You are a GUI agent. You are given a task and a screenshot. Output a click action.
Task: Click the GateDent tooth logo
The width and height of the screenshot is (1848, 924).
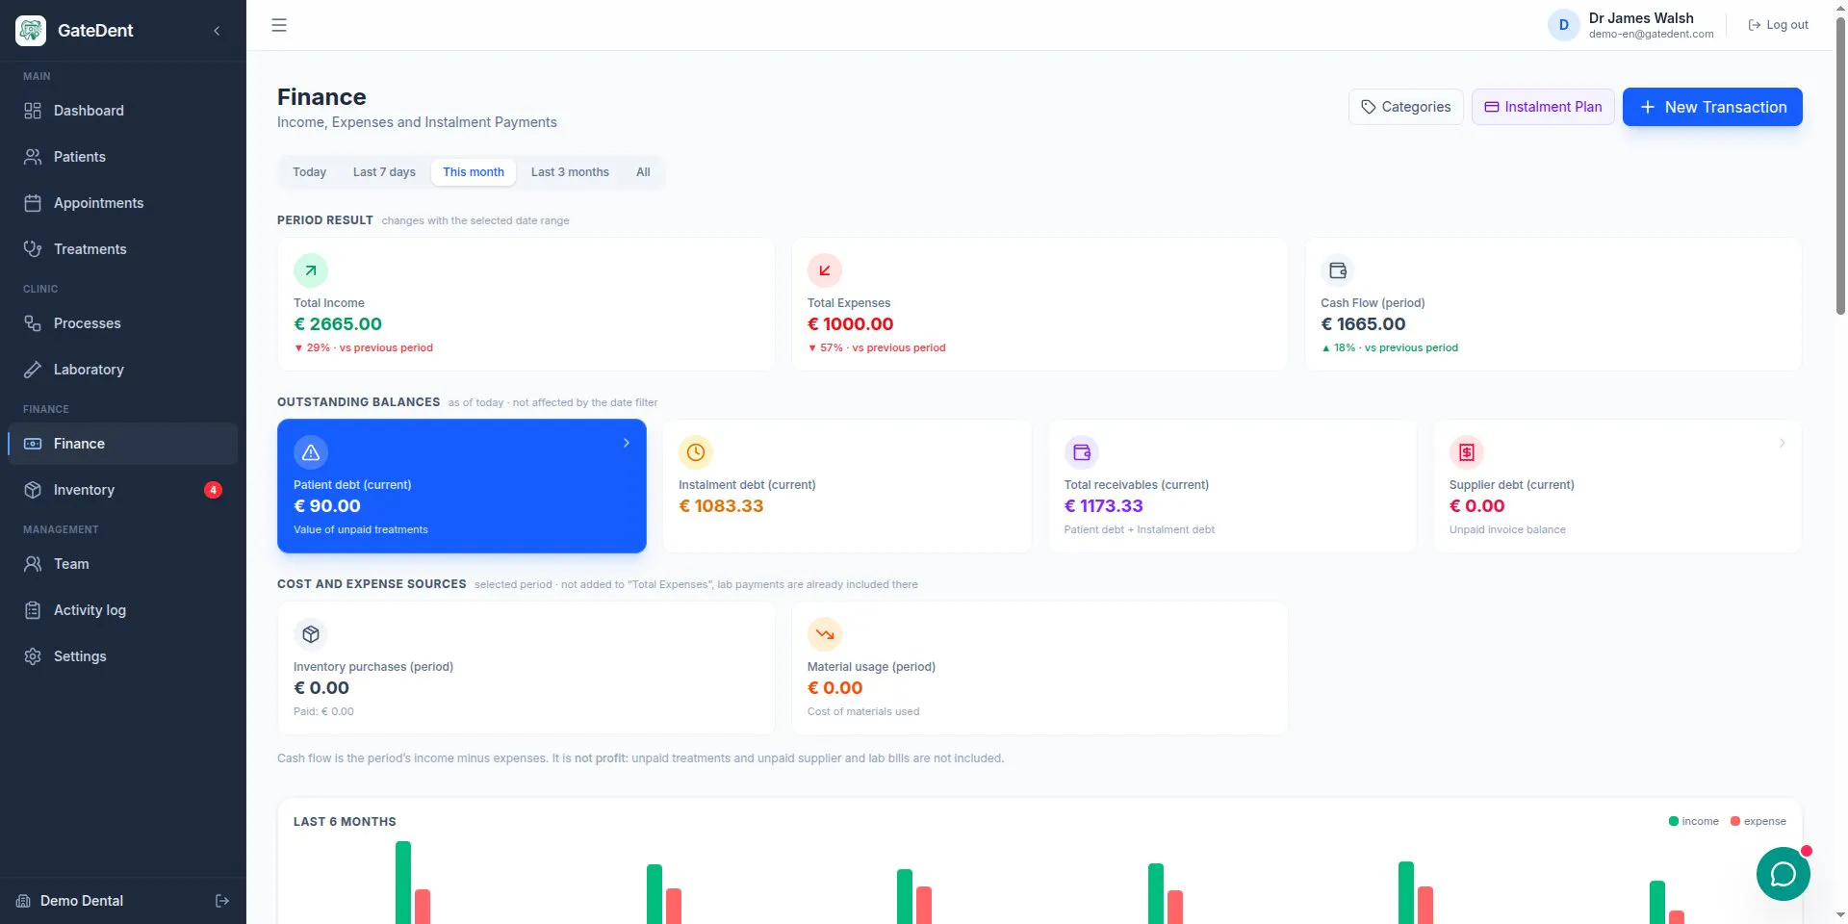31,31
